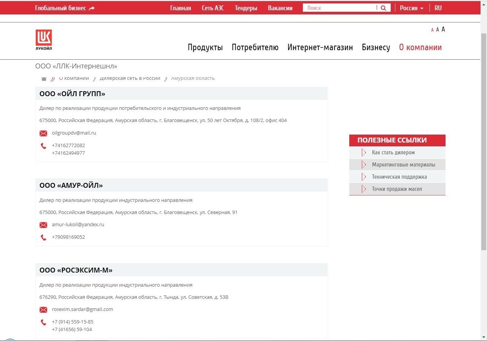Click the triangle icon beside Точки продажи масел
Viewport: 487px width, 341px height.
(364, 189)
